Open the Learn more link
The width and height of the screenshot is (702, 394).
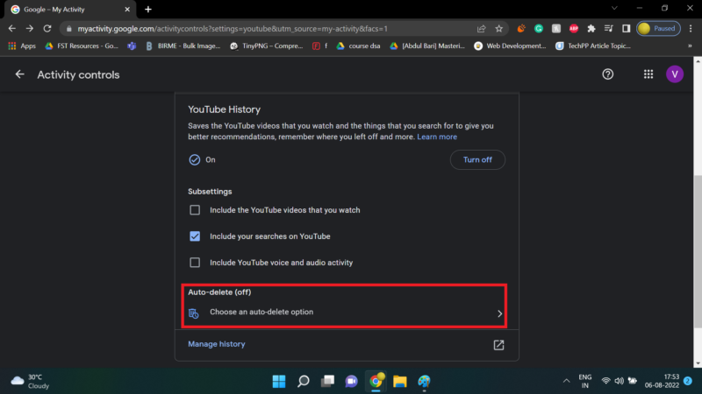coord(437,137)
